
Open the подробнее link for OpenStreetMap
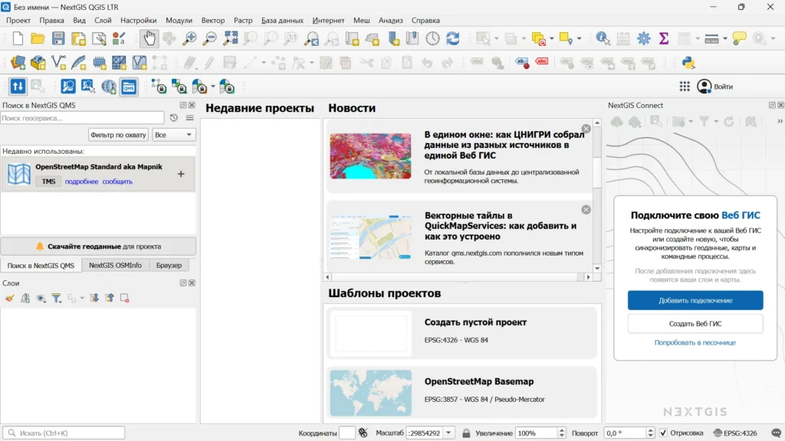[x=81, y=181]
